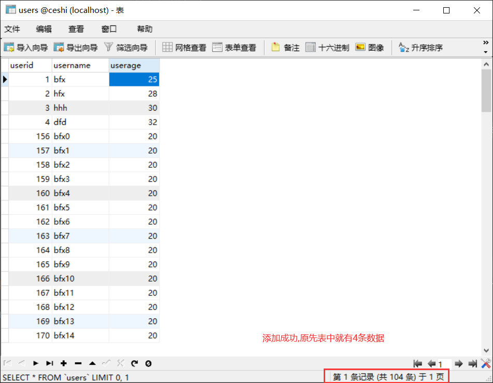Delete record with minus icon

(78, 363)
